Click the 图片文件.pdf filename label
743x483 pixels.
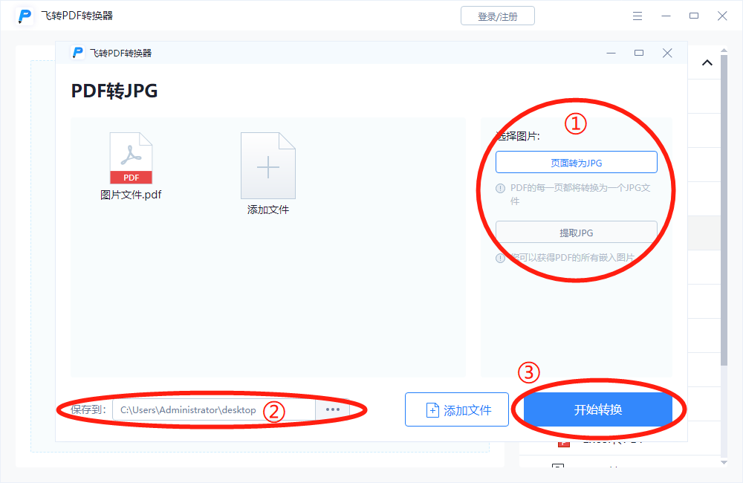[131, 195]
